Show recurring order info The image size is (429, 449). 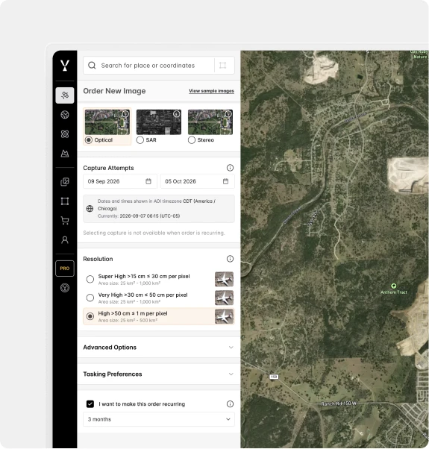[x=230, y=404]
